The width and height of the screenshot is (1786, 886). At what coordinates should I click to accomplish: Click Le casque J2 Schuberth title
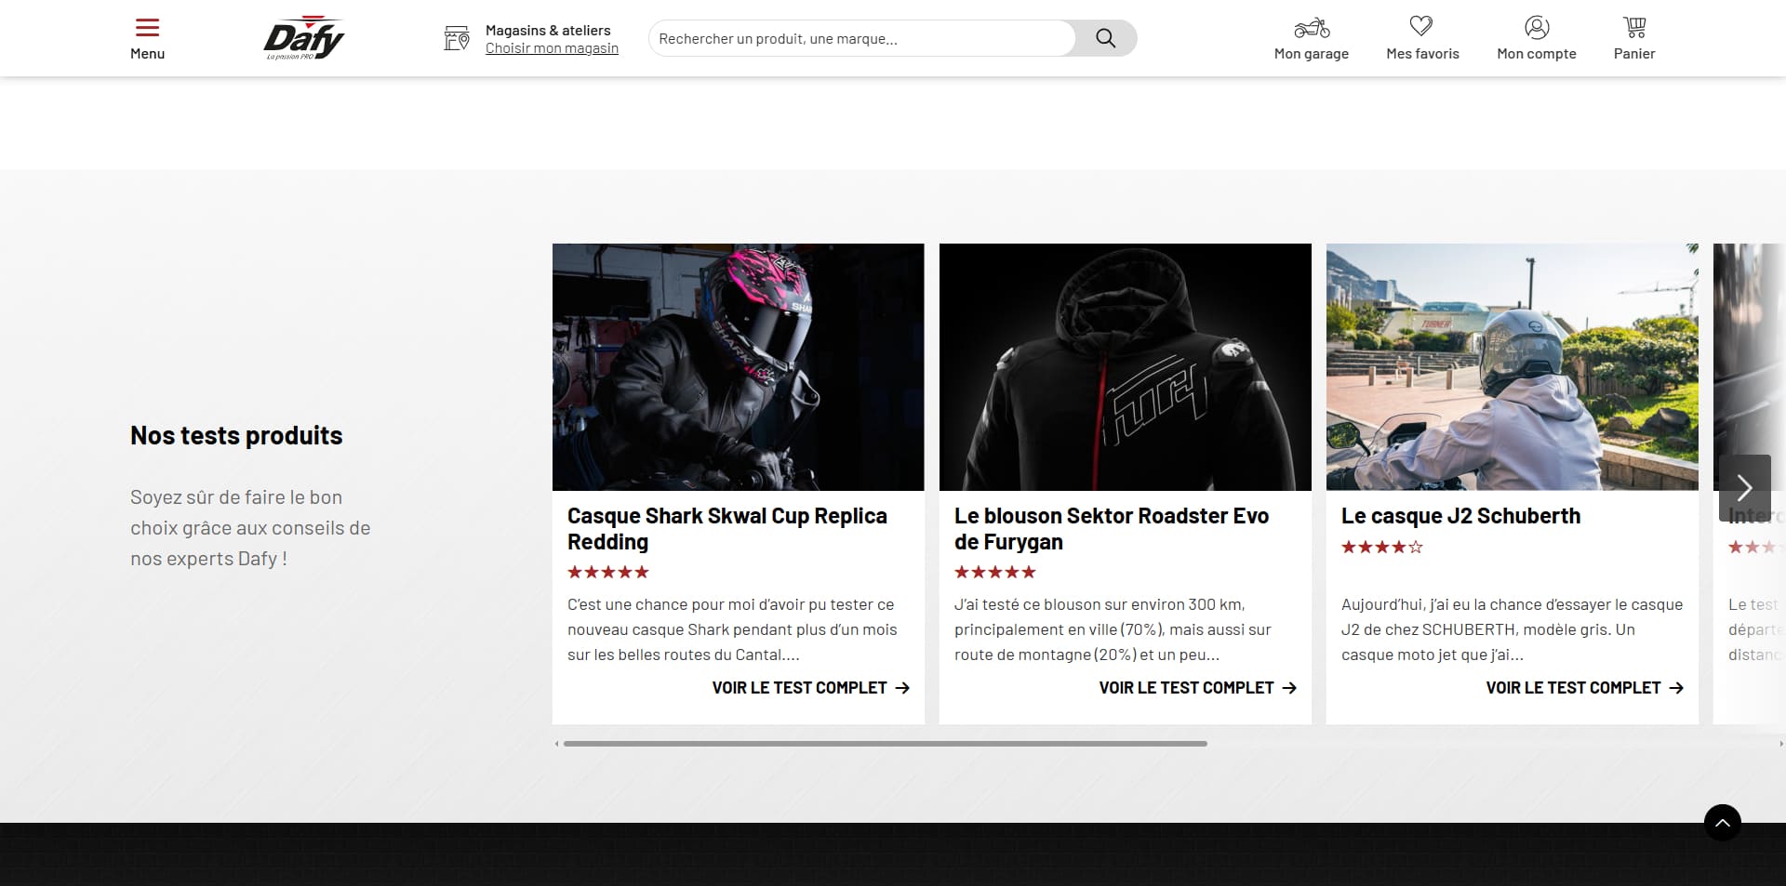1460,516
